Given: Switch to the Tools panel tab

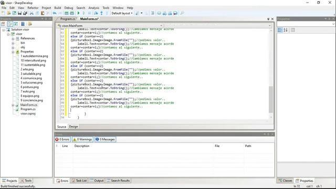Looking at the screenshot, I should click(x=26, y=181).
